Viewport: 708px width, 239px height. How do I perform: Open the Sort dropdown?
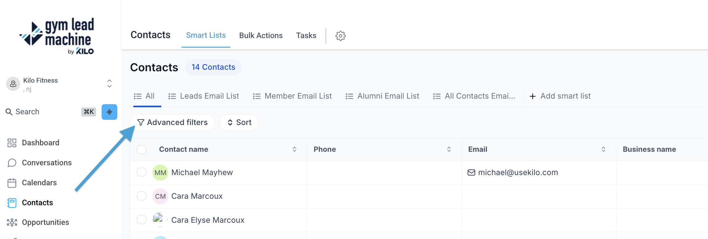pyautogui.click(x=239, y=123)
